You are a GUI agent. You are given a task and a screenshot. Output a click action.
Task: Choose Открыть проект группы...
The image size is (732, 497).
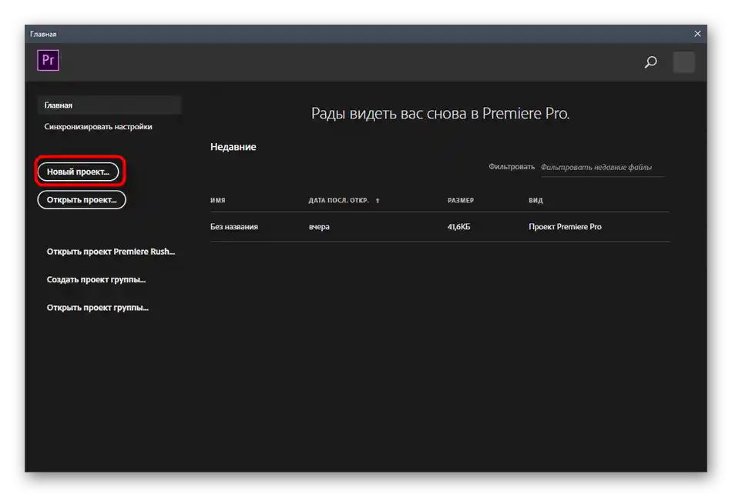tap(98, 307)
